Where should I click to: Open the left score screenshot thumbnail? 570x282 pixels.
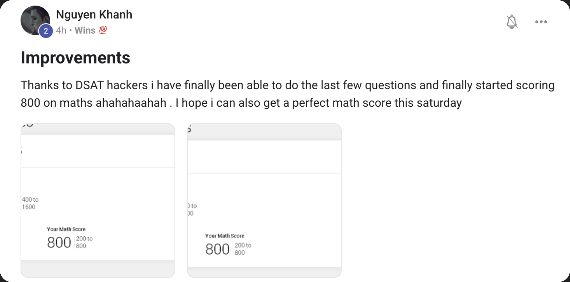(x=98, y=200)
